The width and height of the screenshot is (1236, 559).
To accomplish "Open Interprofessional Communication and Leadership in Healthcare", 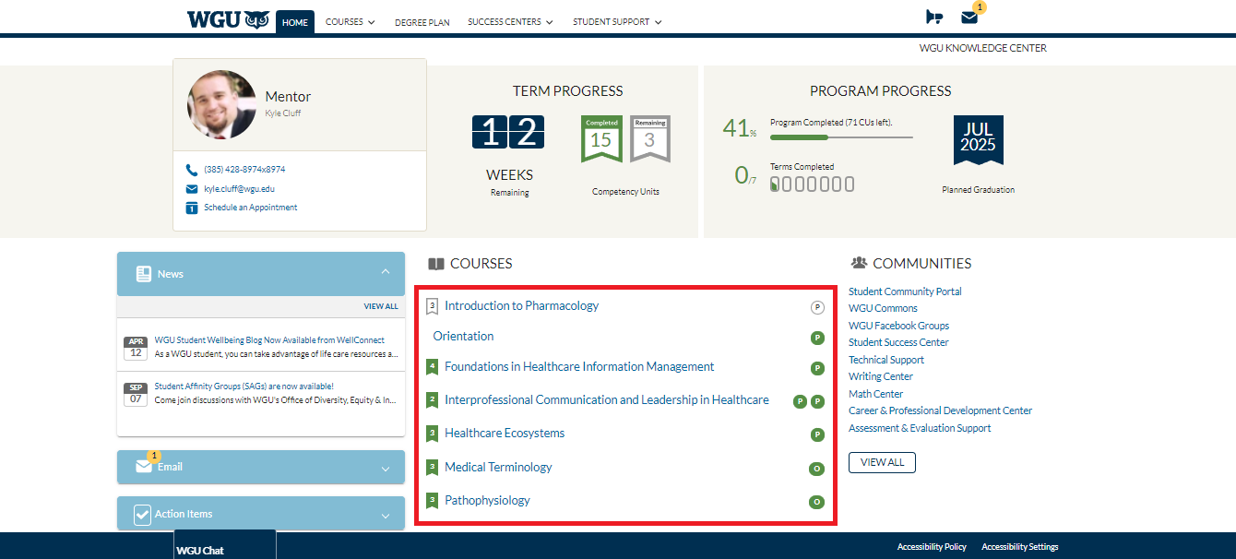I will 606,400.
